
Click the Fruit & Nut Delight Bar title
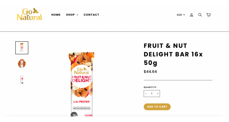pyautogui.click(x=173, y=54)
